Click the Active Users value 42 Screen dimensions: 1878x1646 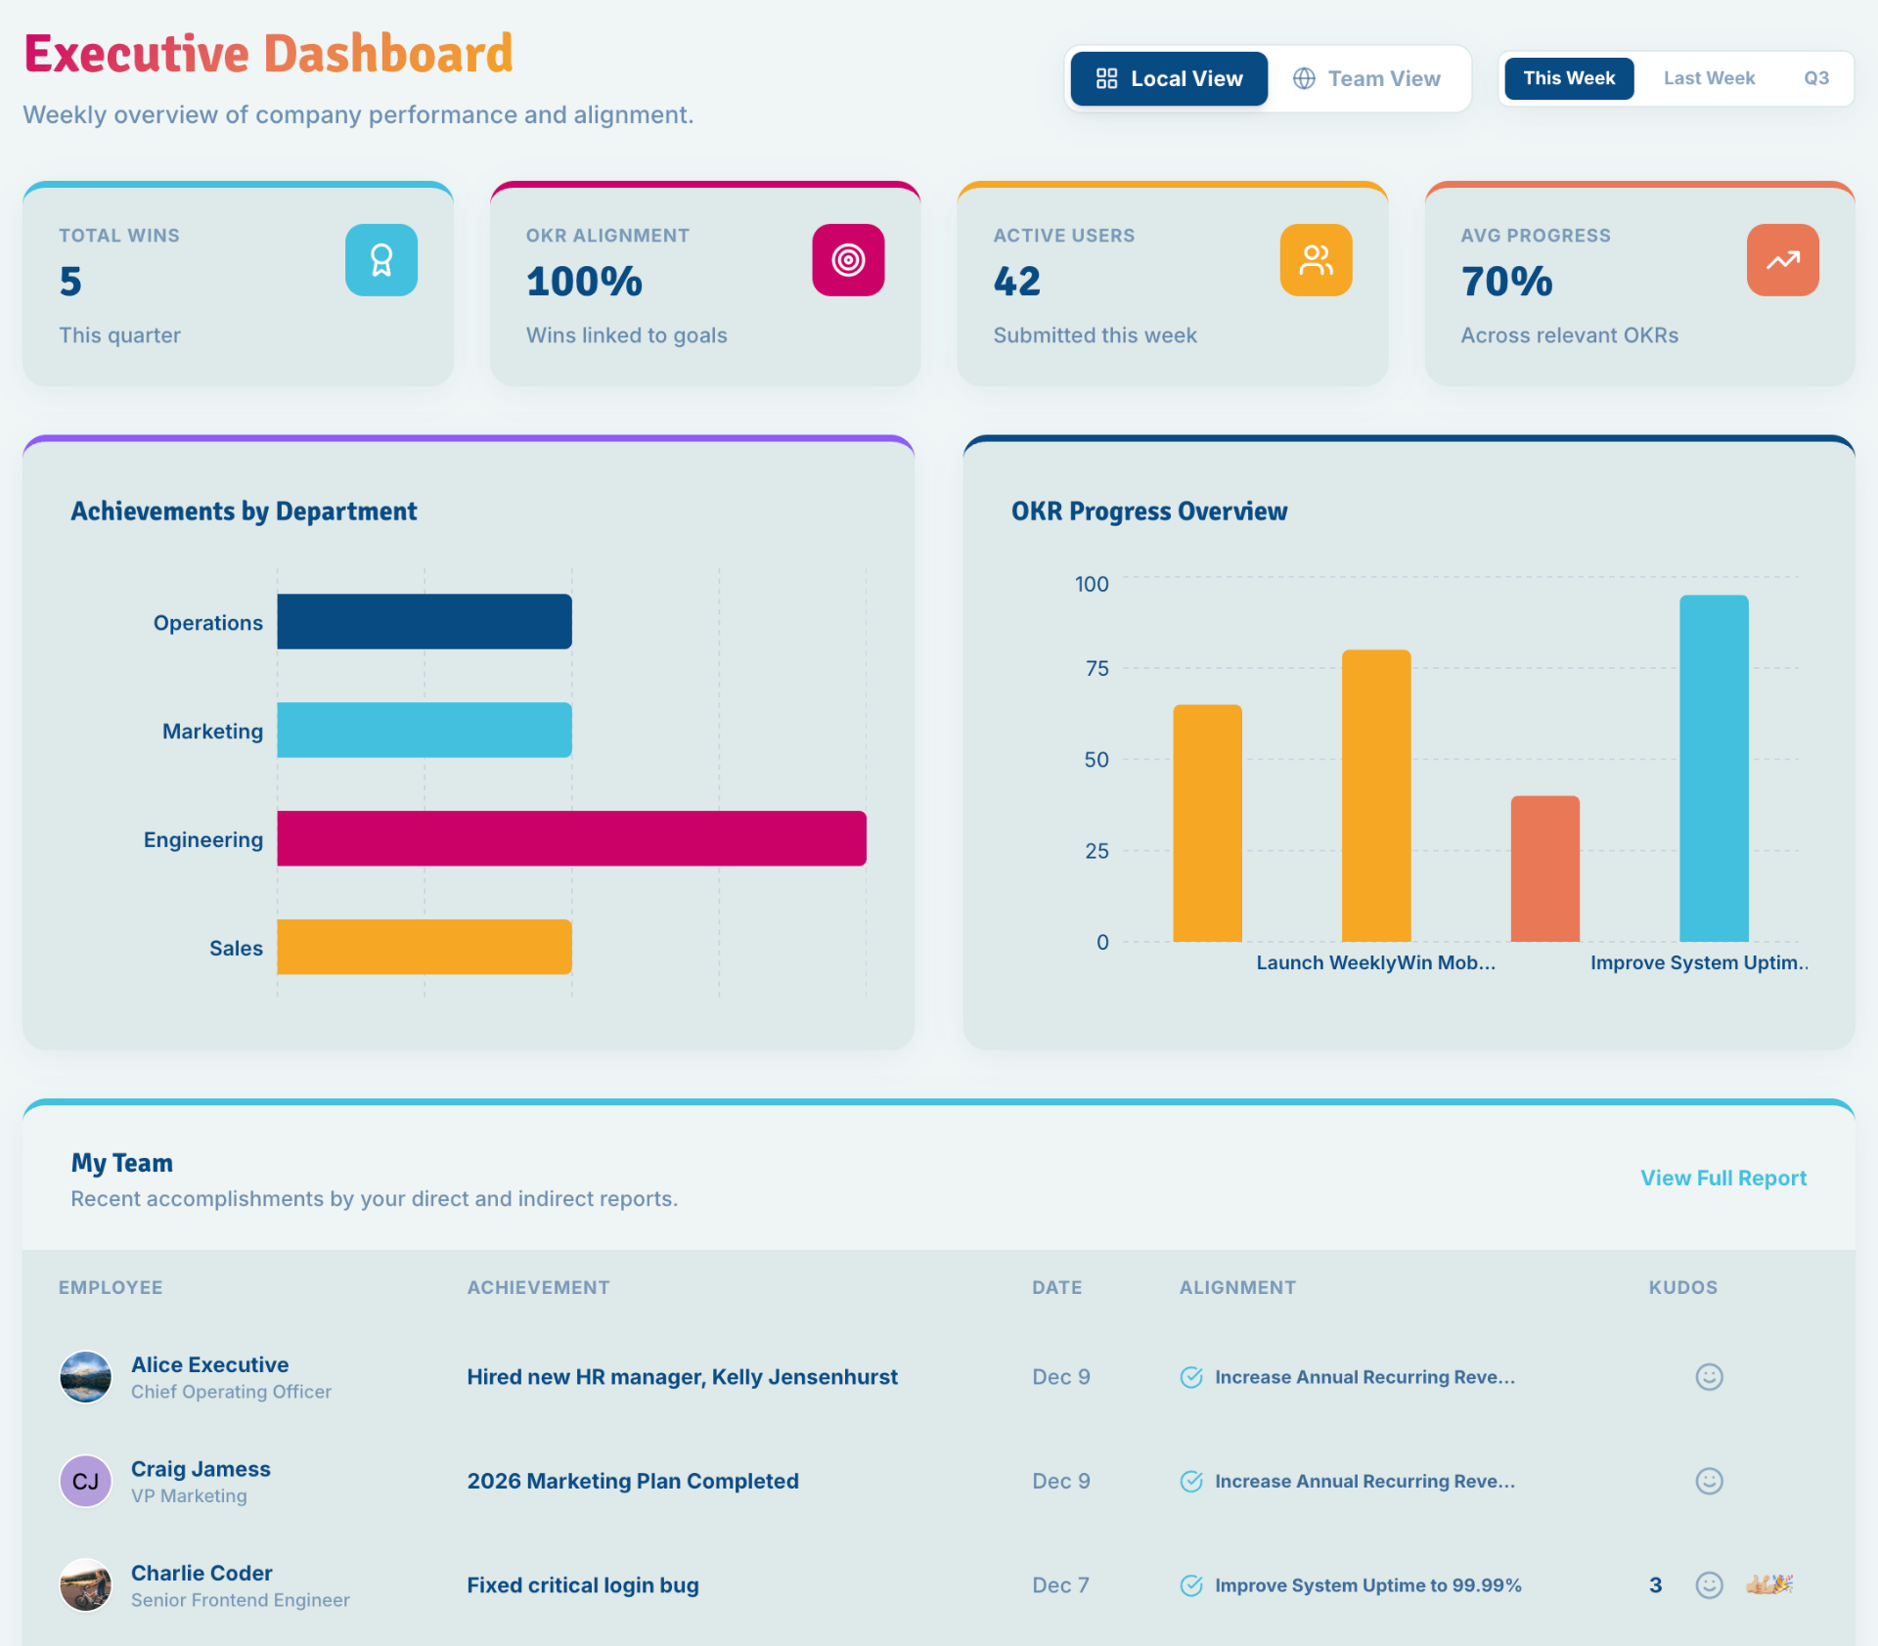pyautogui.click(x=1016, y=282)
